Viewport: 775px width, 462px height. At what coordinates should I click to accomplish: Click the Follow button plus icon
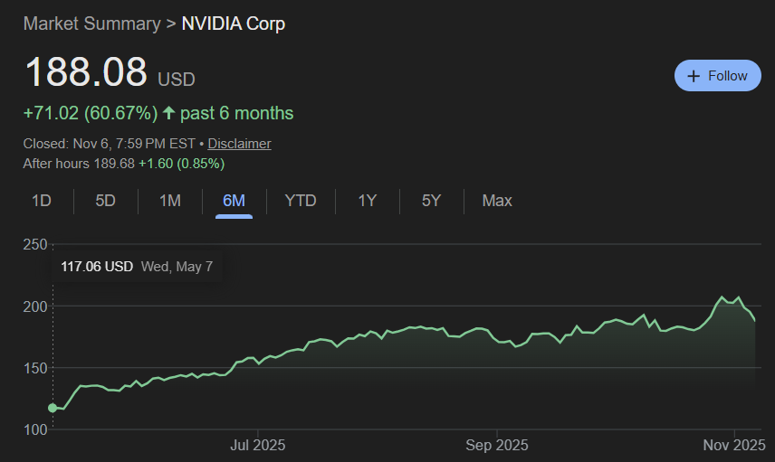(x=694, y=76)
